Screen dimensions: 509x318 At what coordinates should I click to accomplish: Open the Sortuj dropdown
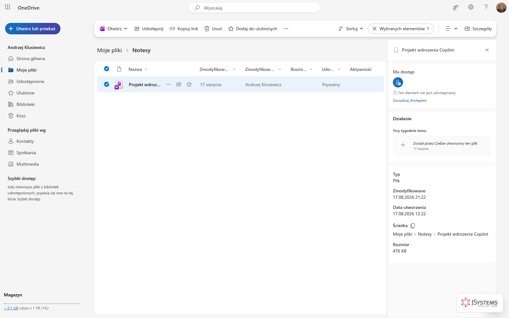[351, 29]
